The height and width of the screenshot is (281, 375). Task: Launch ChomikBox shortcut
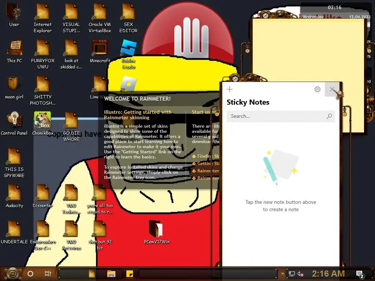[42, 123]
